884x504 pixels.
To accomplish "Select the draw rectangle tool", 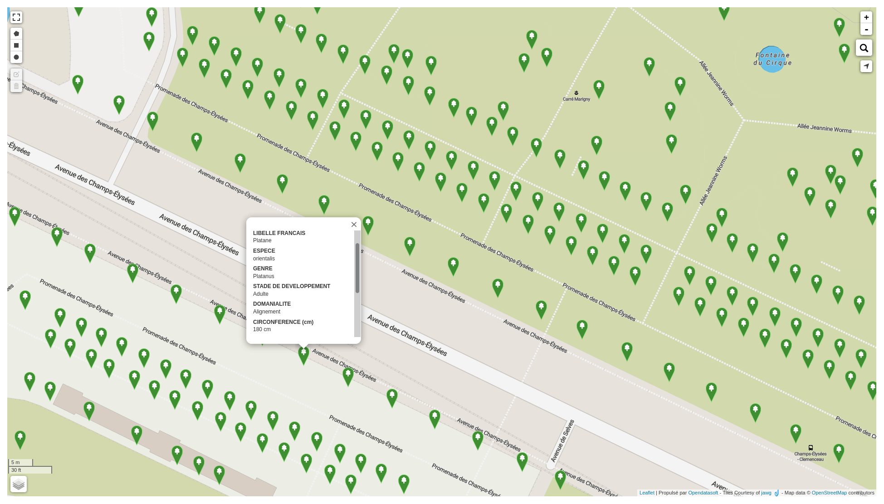I will tap(16, 45).
